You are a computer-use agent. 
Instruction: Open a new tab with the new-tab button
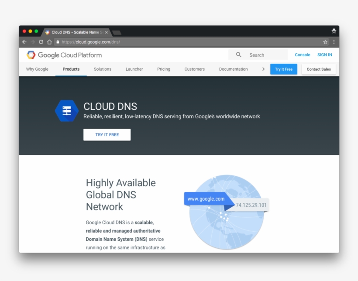(117, 33)
